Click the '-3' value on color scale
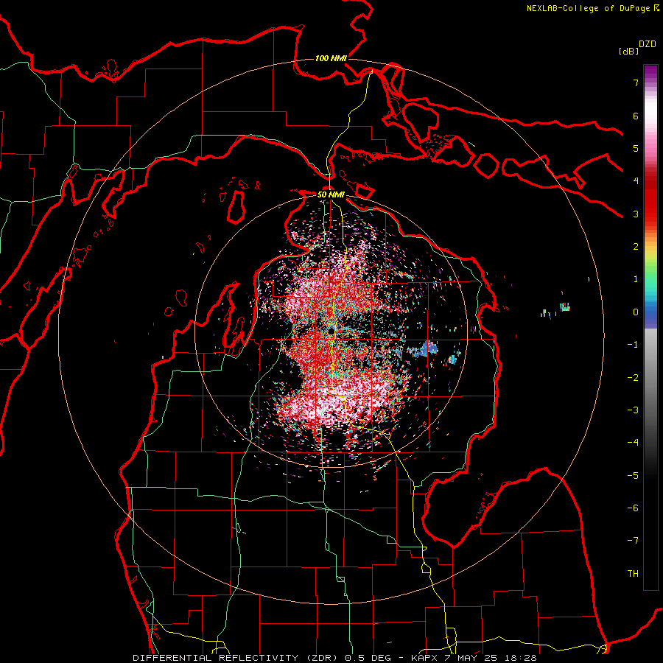This screenshot has width=663, height=663. pyautogui.click(x=633, y=410)
